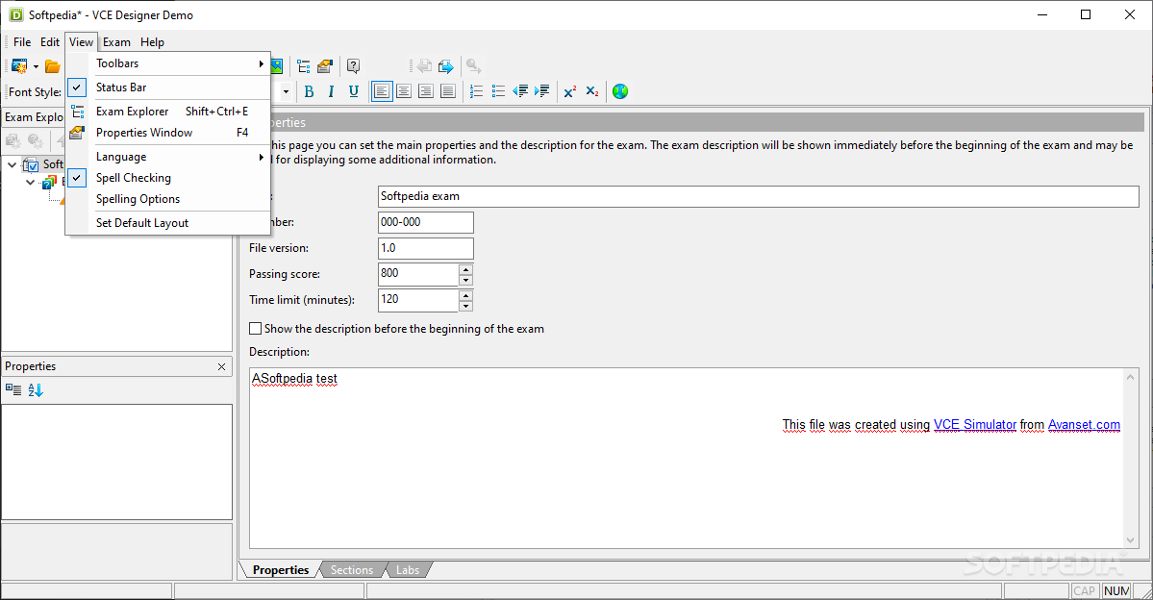Open the font dropdown arrow beside Bold

[286, 91]
